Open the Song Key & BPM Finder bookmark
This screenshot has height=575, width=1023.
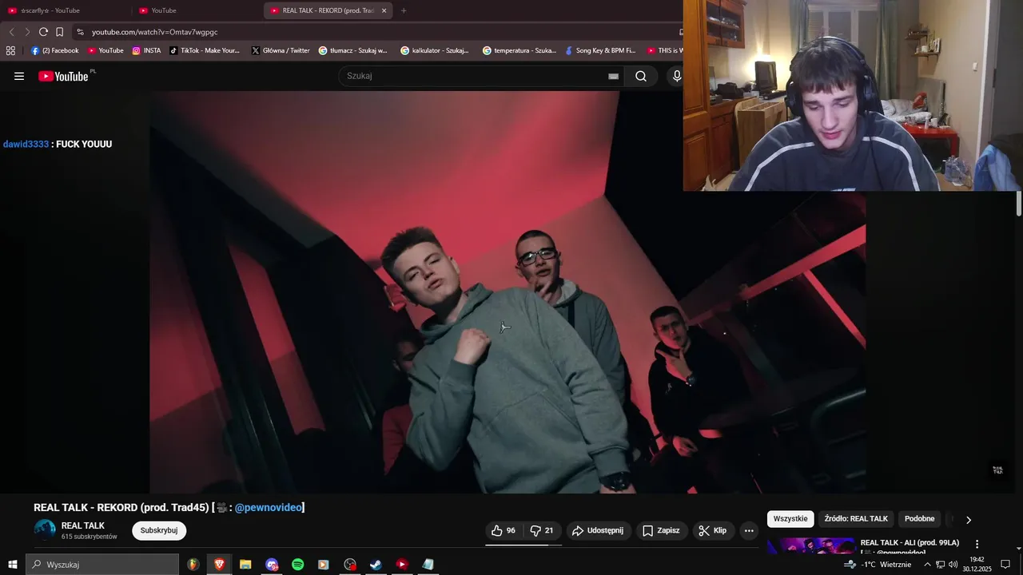(x=599, y=50)
